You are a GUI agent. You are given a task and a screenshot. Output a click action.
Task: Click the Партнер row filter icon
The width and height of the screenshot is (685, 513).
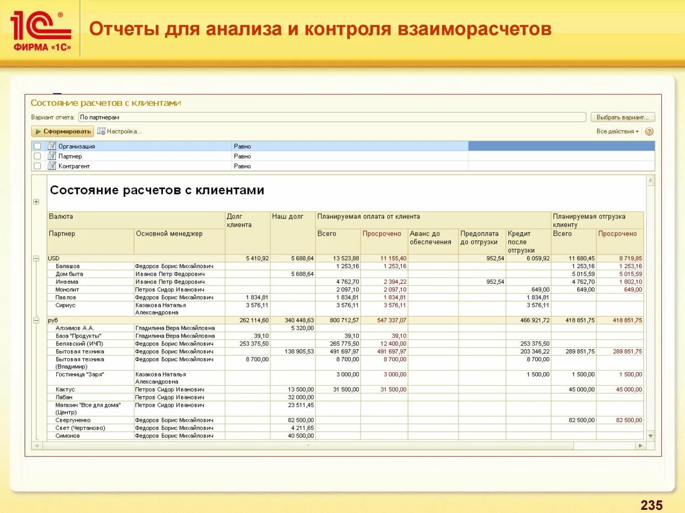click(x=52, y=156)
